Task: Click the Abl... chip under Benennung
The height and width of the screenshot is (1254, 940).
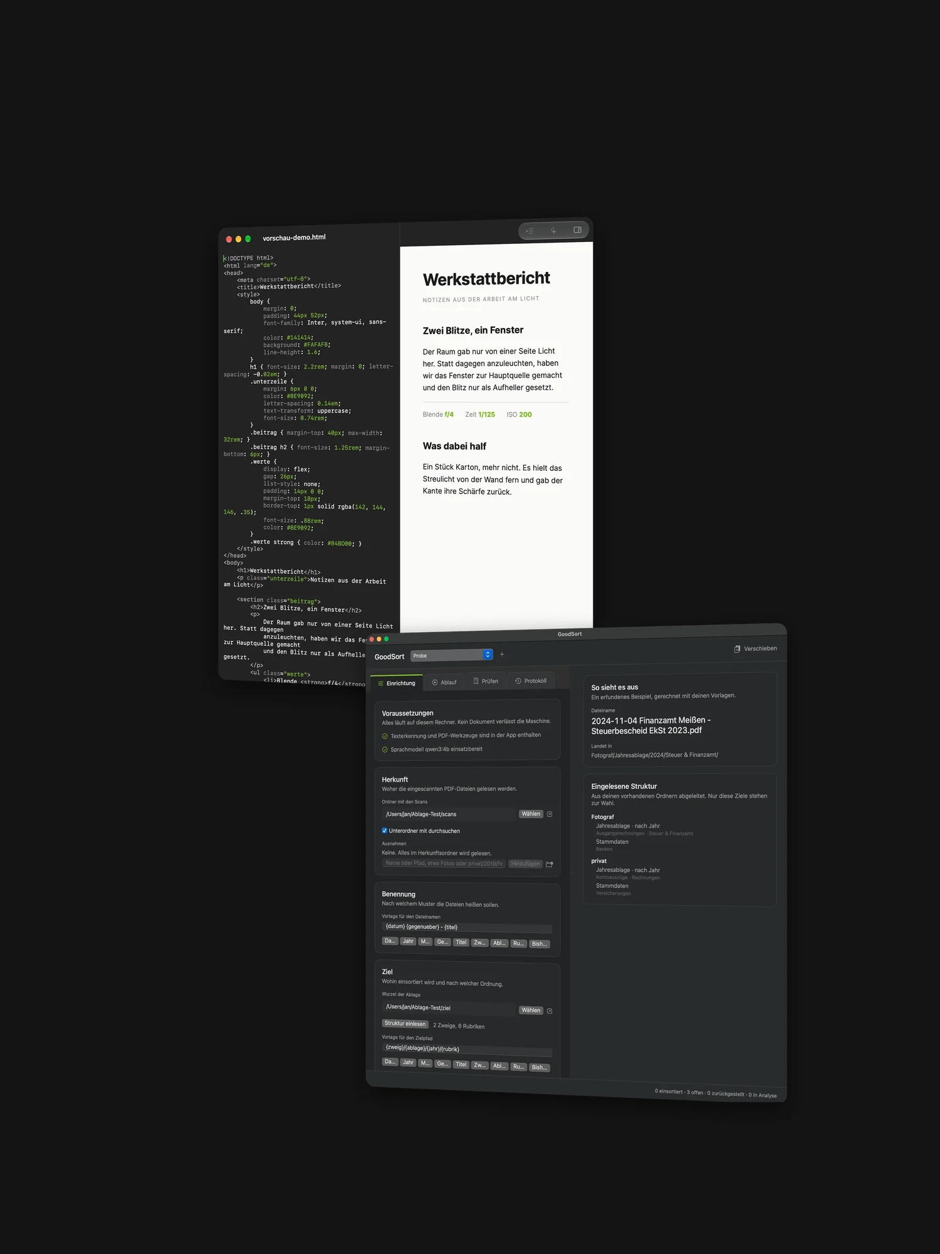Action: (499, 943)
